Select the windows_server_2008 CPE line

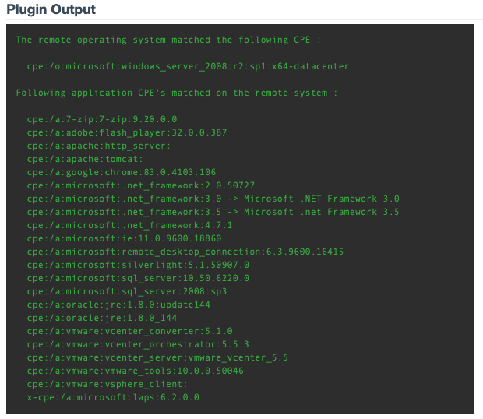tap(188, 66)
